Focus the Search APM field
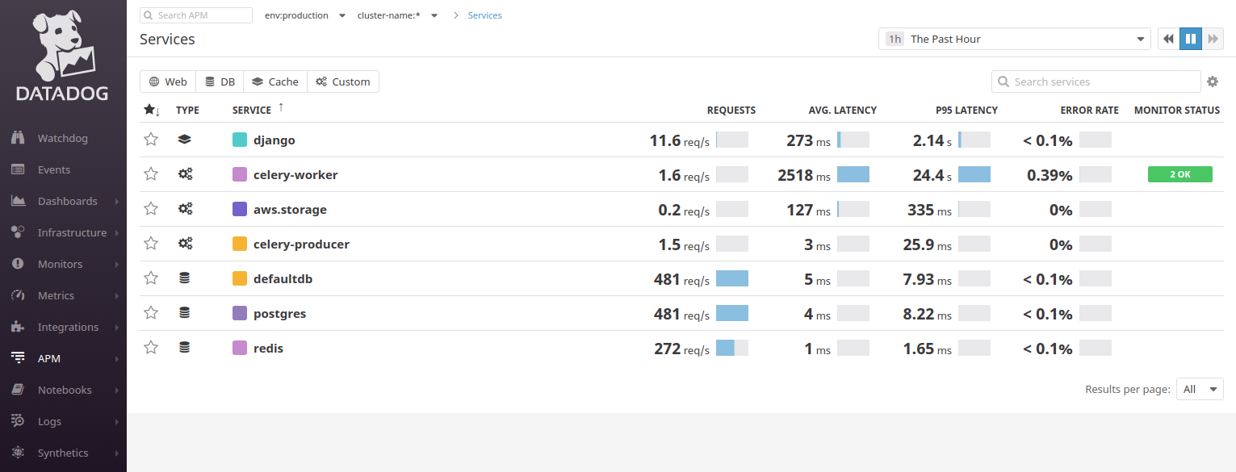The height and width of the screenshot is (472, 1236). [196, 15]
